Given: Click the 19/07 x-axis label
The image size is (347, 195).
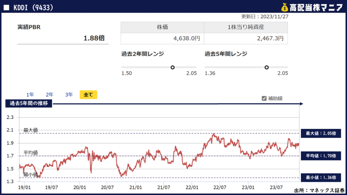Looking at the screenshot, I should click(52, 188).
